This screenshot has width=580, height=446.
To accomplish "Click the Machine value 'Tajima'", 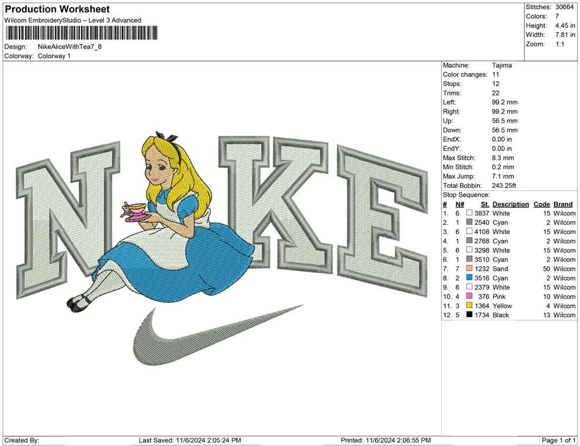I will [501, 66].
